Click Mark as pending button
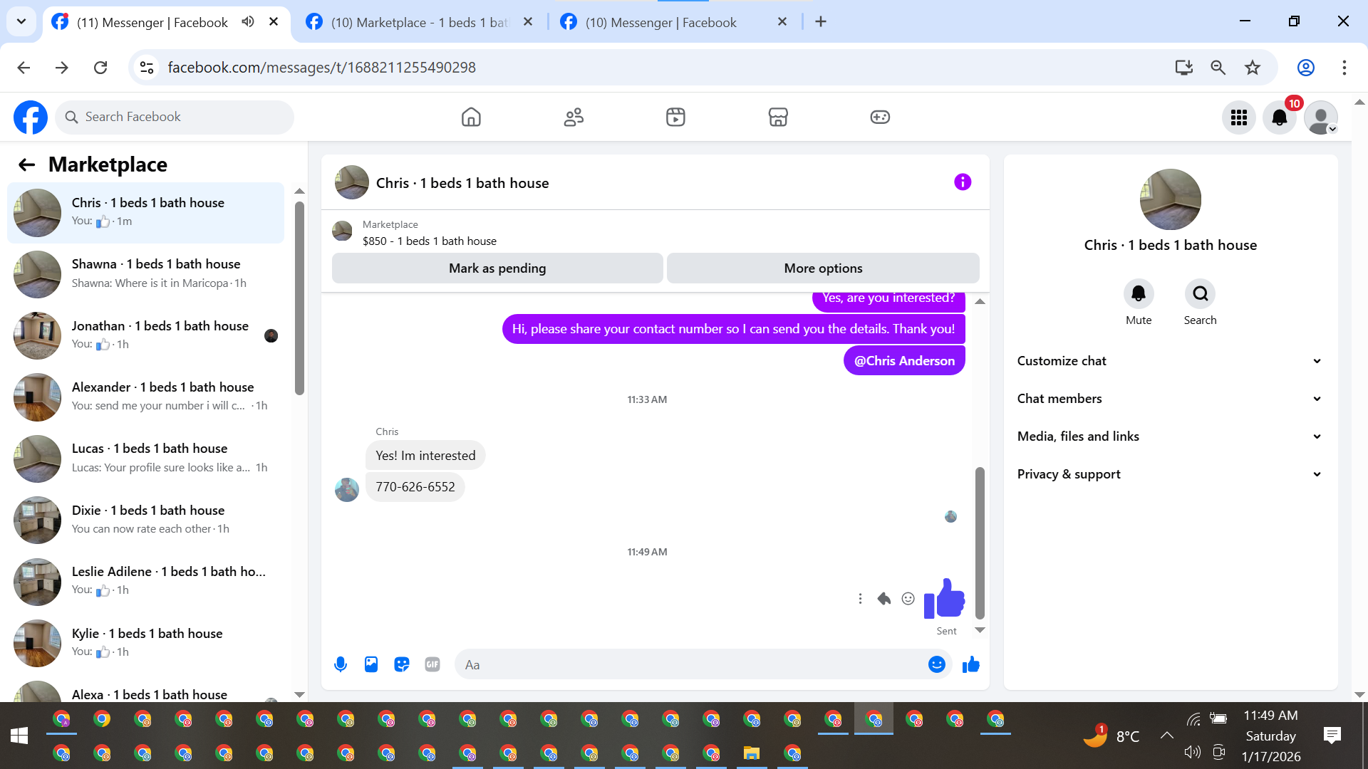 coord(497,268)
